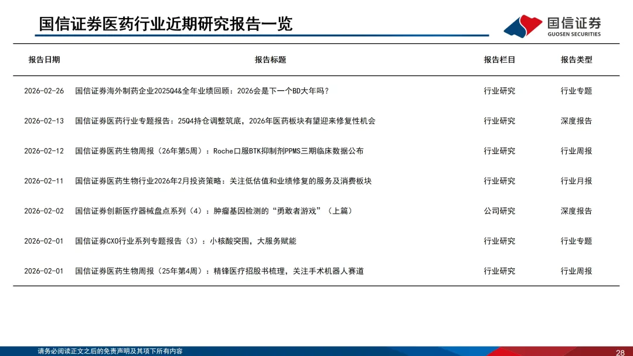633x356 pixels.
Task: Select the date 2026-02-13
Action: [x=44, y=121]
